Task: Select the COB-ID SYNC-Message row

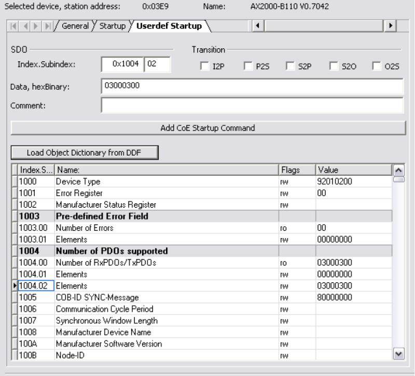Action: tap(202, 297)
